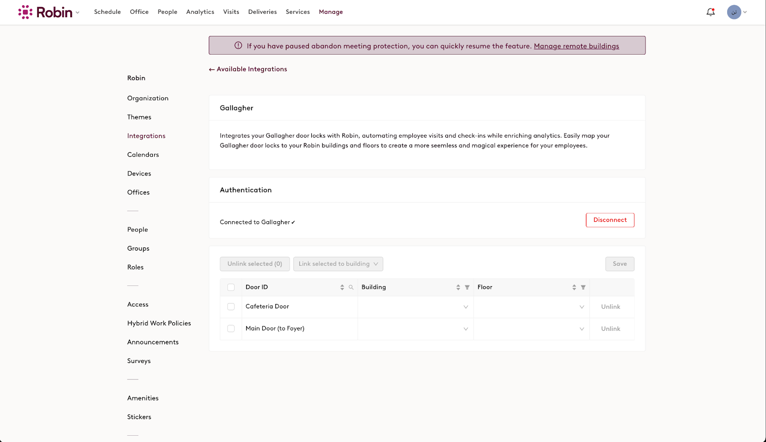The width and height of the screenshot is (766, 442).
Task: Select Robin in the sidebar
Action: (x=136, y=78)
